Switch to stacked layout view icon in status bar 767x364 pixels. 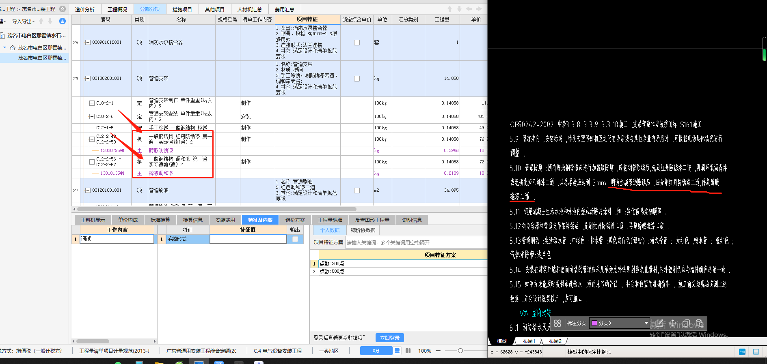(x=397, y=351)
